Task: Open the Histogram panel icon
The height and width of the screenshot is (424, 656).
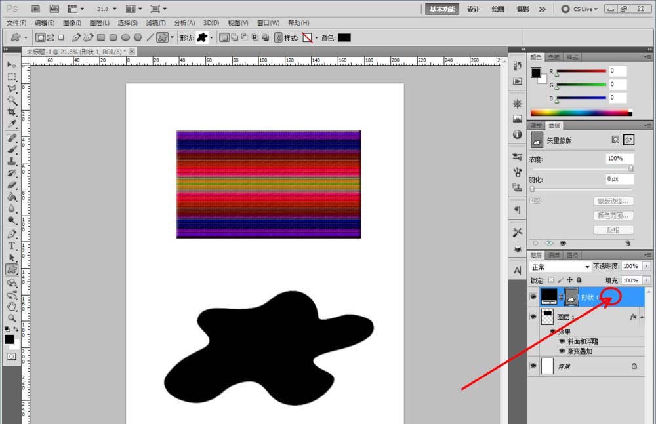Action: coord(518,119)
